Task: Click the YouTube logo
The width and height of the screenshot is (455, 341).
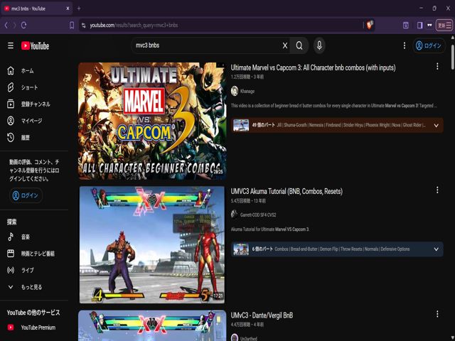Action: (x=35, y=45)
